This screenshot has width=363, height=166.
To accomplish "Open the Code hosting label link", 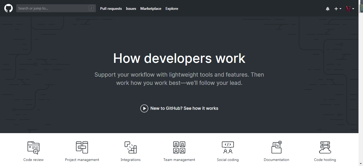I will tap(325, 160).
